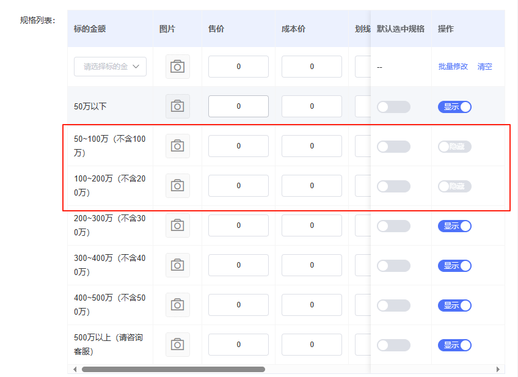
Task: Click 售价 input for 50万以下 row
Action: 238,106
